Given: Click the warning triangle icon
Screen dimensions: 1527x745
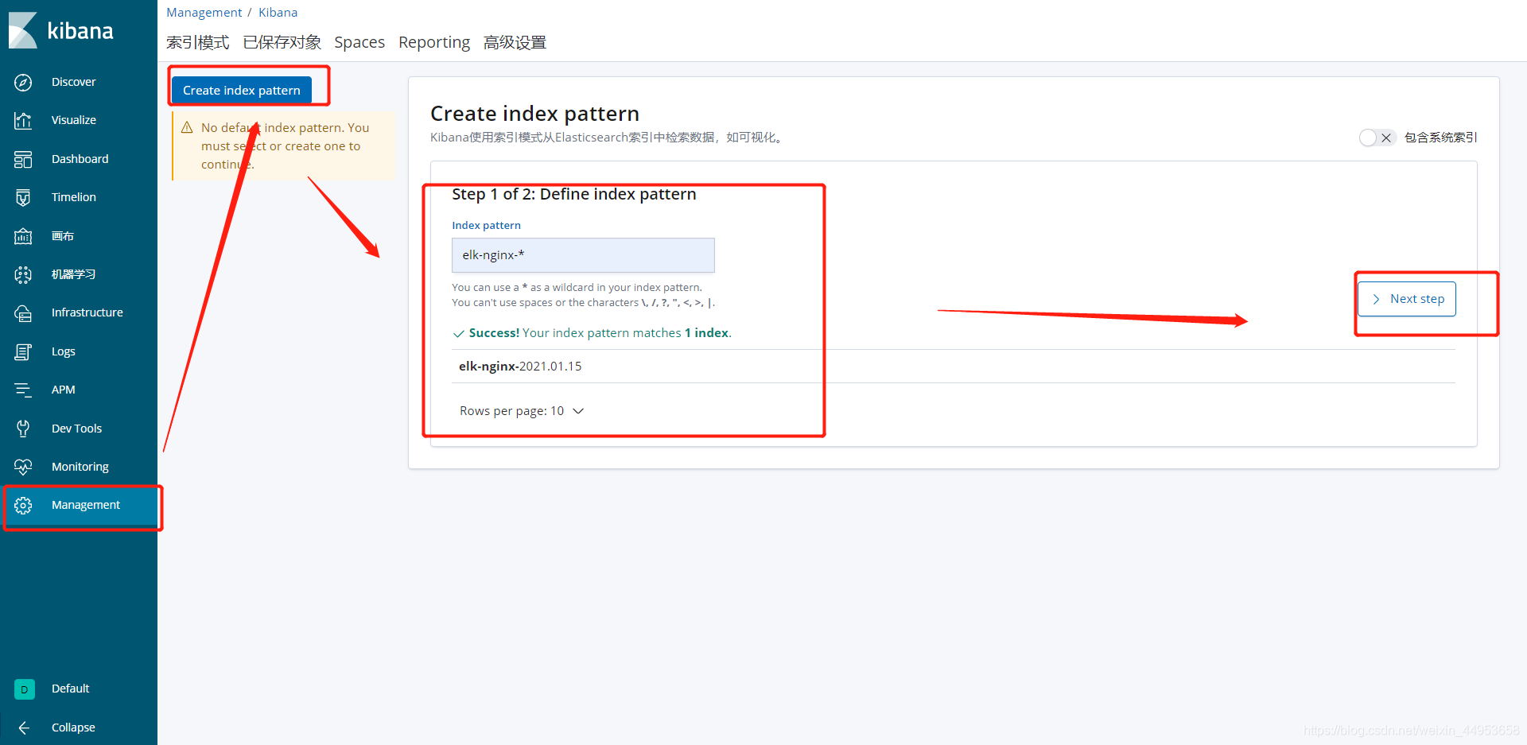Looking at the screenshot, I should pos(187,127).
